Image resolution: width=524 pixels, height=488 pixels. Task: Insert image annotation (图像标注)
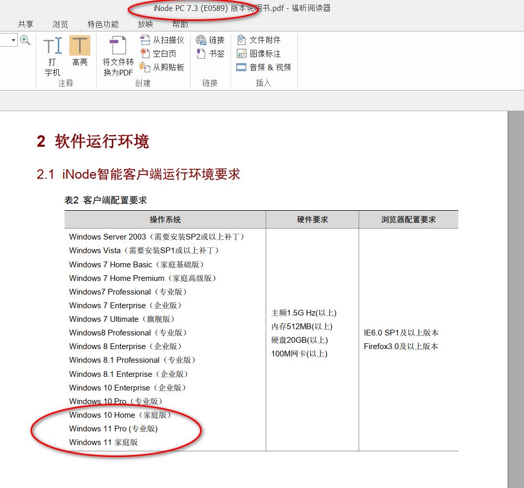pos(259,53)
